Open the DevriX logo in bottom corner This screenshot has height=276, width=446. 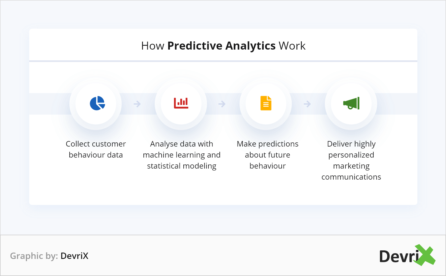(407, 256)
